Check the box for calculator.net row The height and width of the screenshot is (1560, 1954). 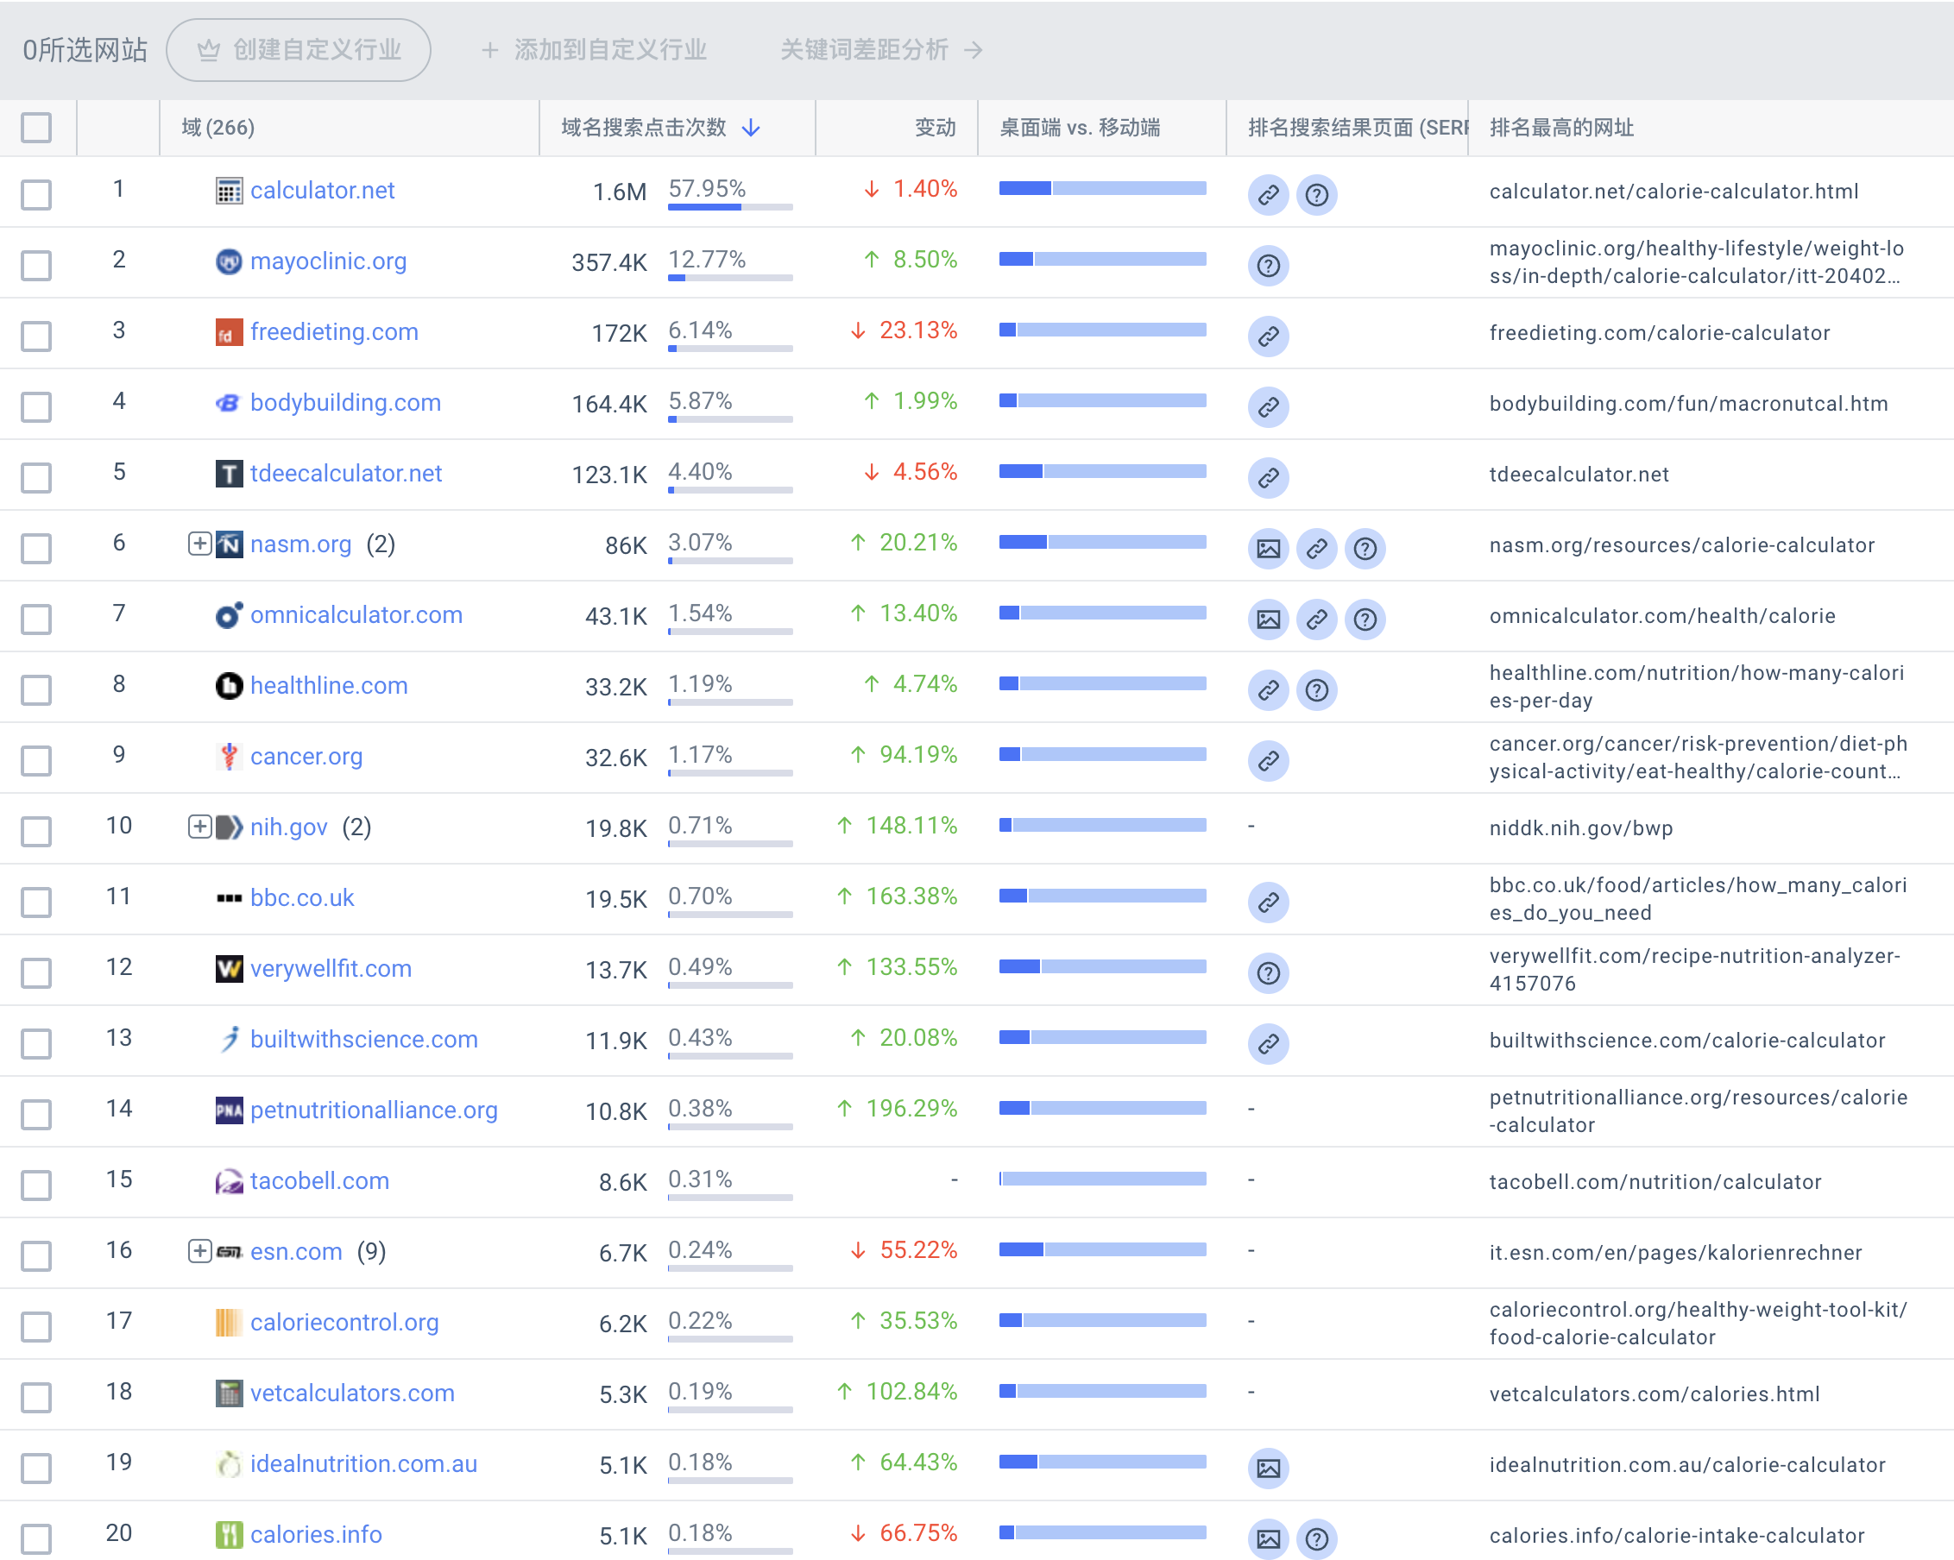point(36,194)
